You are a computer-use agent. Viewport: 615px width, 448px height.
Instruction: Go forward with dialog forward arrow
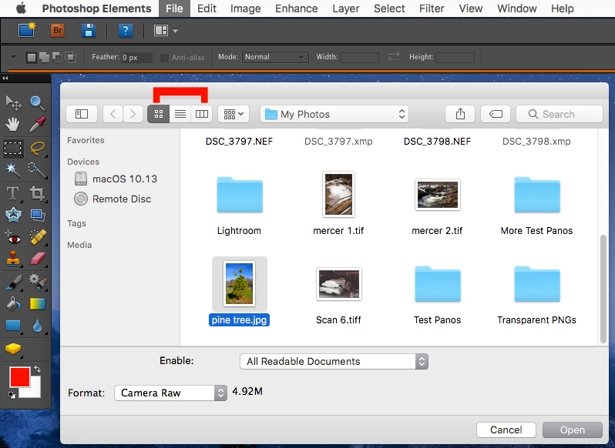133,114
